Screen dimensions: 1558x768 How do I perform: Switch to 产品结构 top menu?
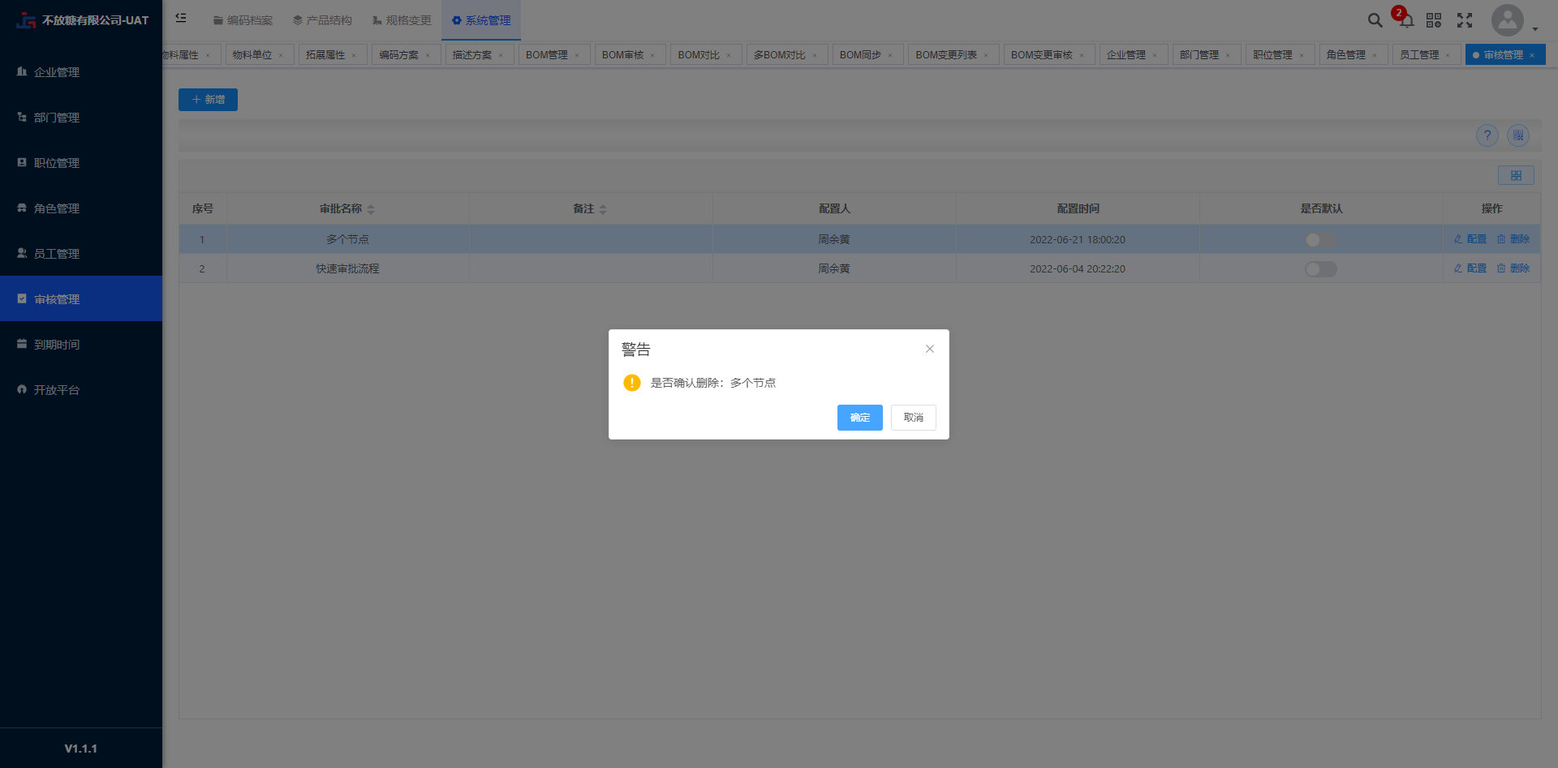click(x=322, y=20)
